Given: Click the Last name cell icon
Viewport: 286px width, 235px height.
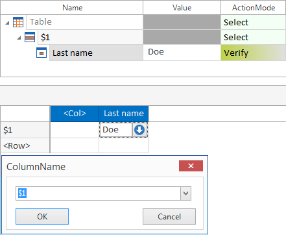Looking at the screenshot, I should tap(42, 53).
